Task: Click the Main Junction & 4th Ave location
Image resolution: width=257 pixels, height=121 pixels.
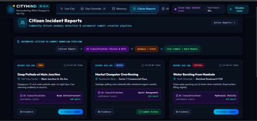Action: click(x=55, y=79)
